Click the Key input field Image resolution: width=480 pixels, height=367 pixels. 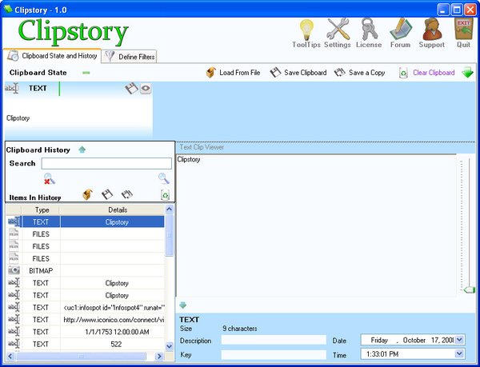point(274,355)
